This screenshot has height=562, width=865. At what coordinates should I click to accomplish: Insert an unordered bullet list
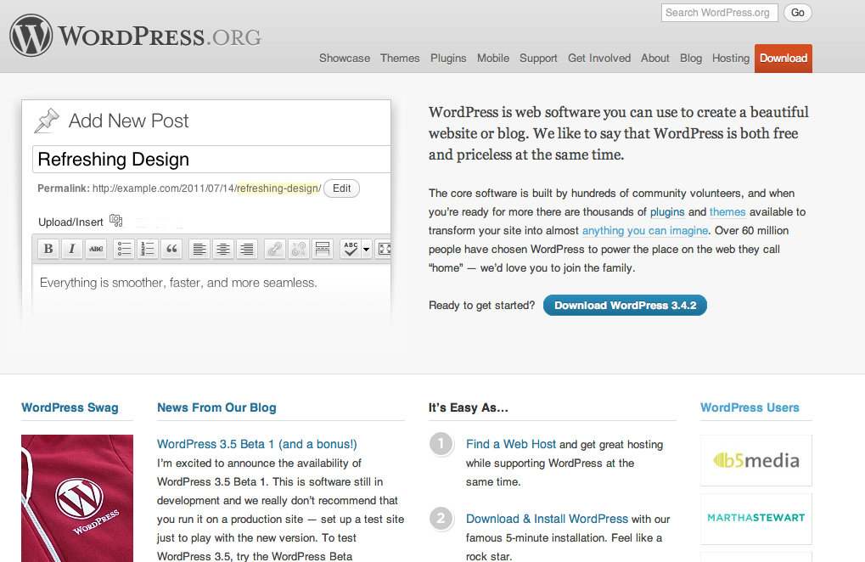pyautogui.click(x=124, y=249)
